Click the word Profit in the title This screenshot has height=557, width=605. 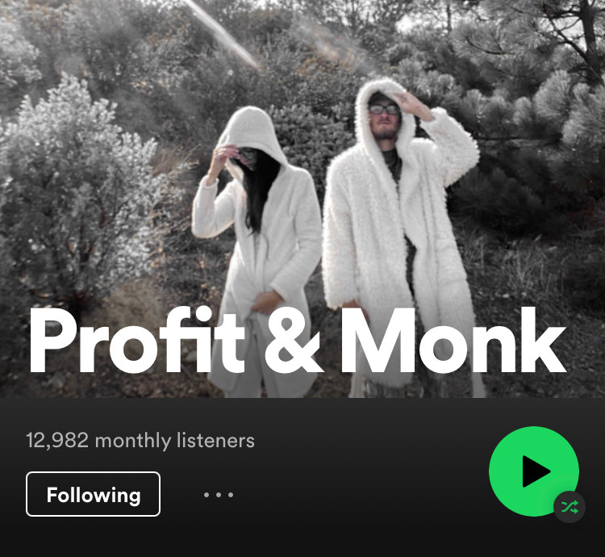136,341
